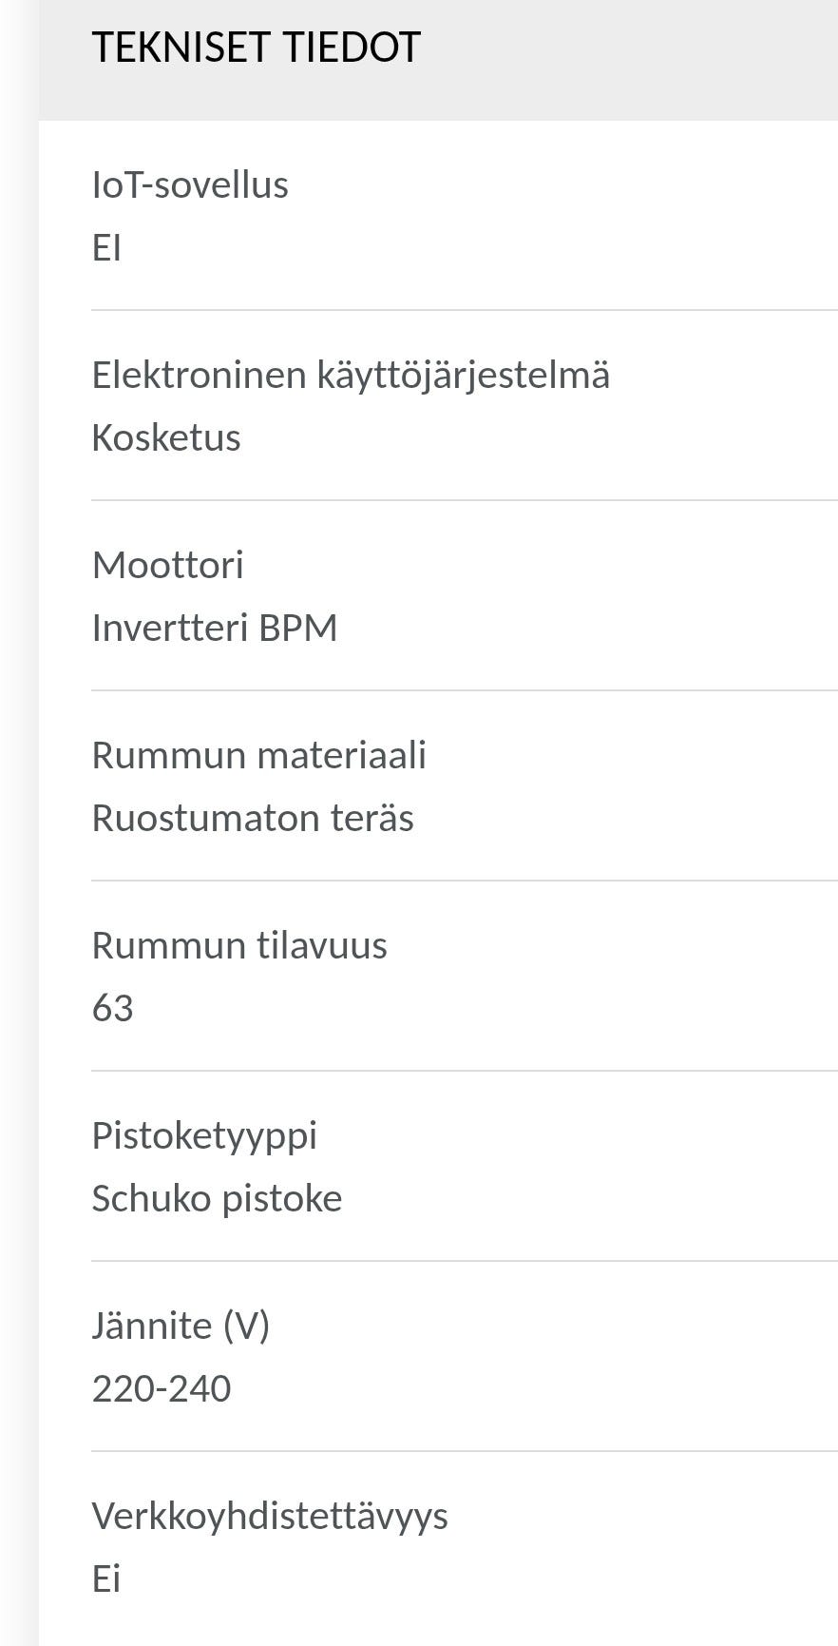Click the Verkkoyhdistettävyys value Ei
Screen dimensions: 838x1646
tap(106, 1579)
